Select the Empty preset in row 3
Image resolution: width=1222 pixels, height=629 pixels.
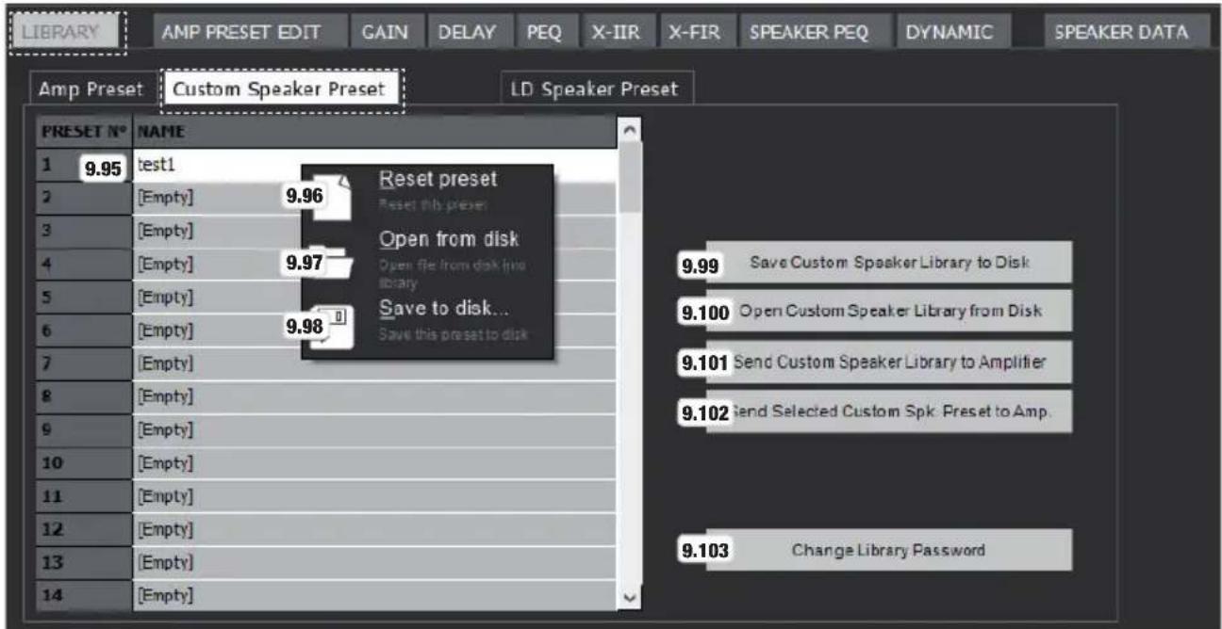375,231
